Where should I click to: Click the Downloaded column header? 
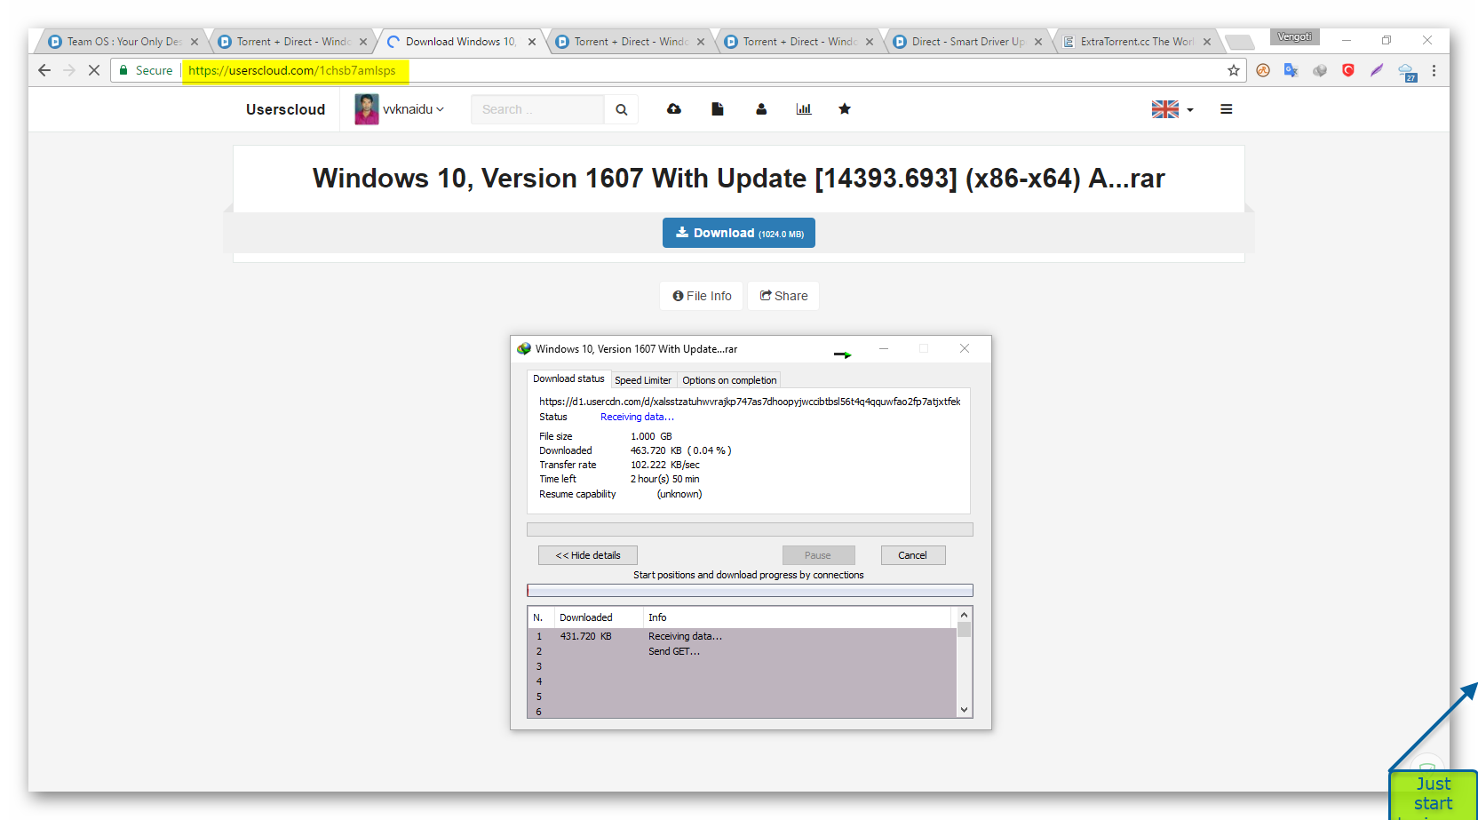[x=599, y=617]
